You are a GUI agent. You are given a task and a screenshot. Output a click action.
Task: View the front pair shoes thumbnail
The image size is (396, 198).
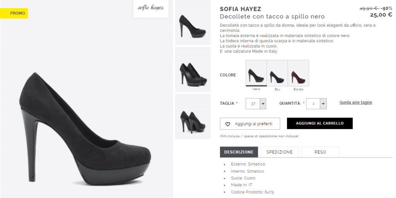pyautogui.click(x=193, y=70)
